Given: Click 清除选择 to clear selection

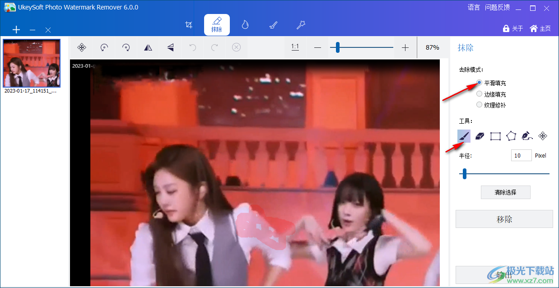Looking at the screenshot, I should [x=505, y=192].
